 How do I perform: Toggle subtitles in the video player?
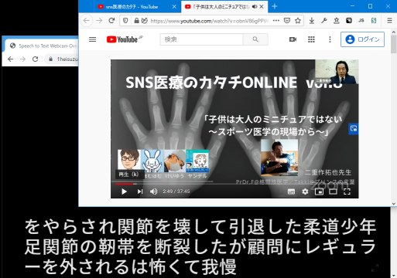[291, 192]
